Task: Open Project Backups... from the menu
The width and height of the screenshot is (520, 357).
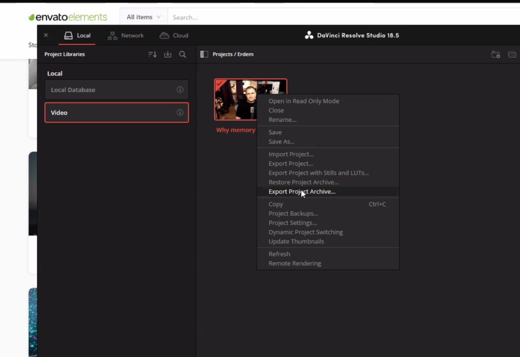Action: coord(328,214)
